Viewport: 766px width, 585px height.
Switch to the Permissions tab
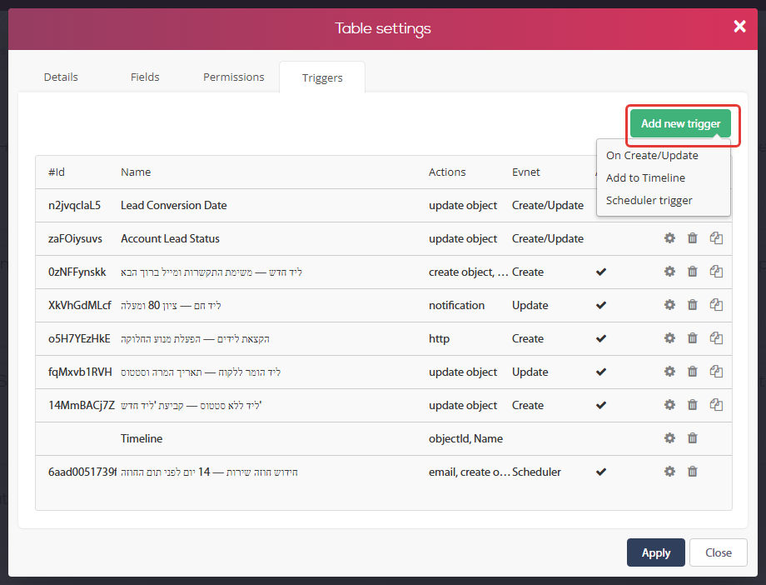point(233,77)
